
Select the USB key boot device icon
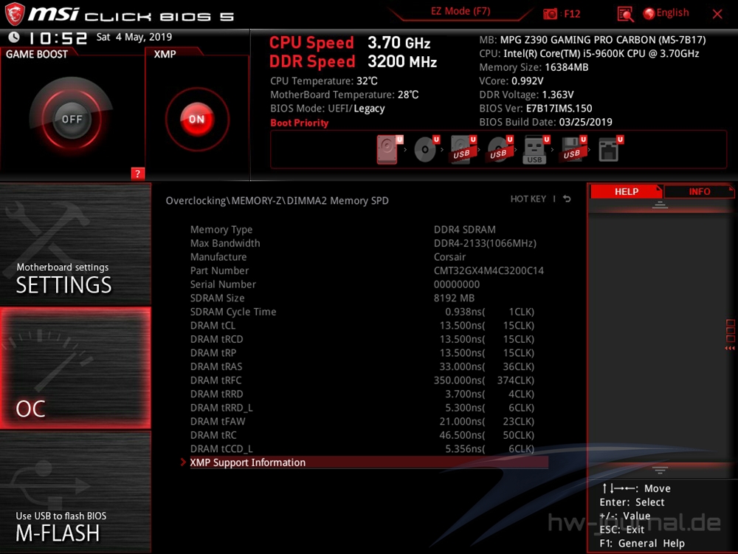(x=534, y=150)
